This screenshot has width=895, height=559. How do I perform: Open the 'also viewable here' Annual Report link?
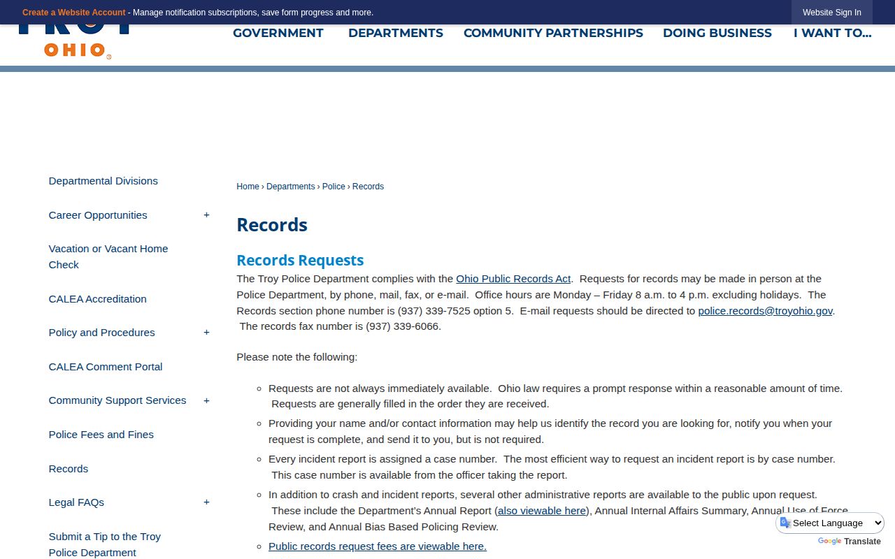(542, 511)
